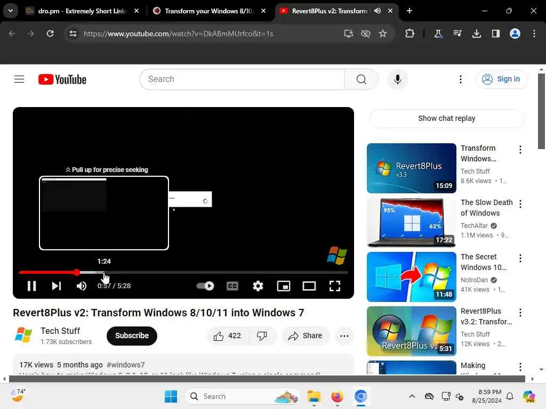
Task: Click the YouTube search magnifier button
Action: [x=362, y=79]
